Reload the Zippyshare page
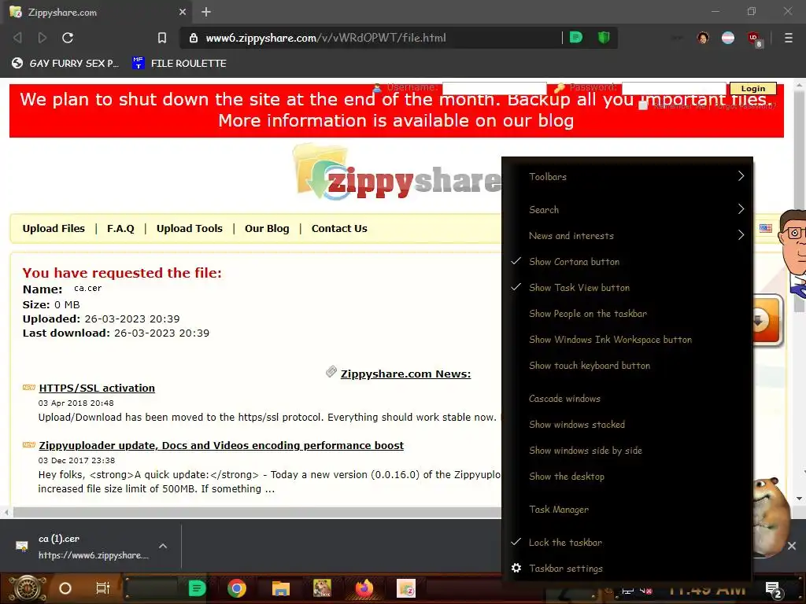The image size is (806, 604). (x=68, y=38)
